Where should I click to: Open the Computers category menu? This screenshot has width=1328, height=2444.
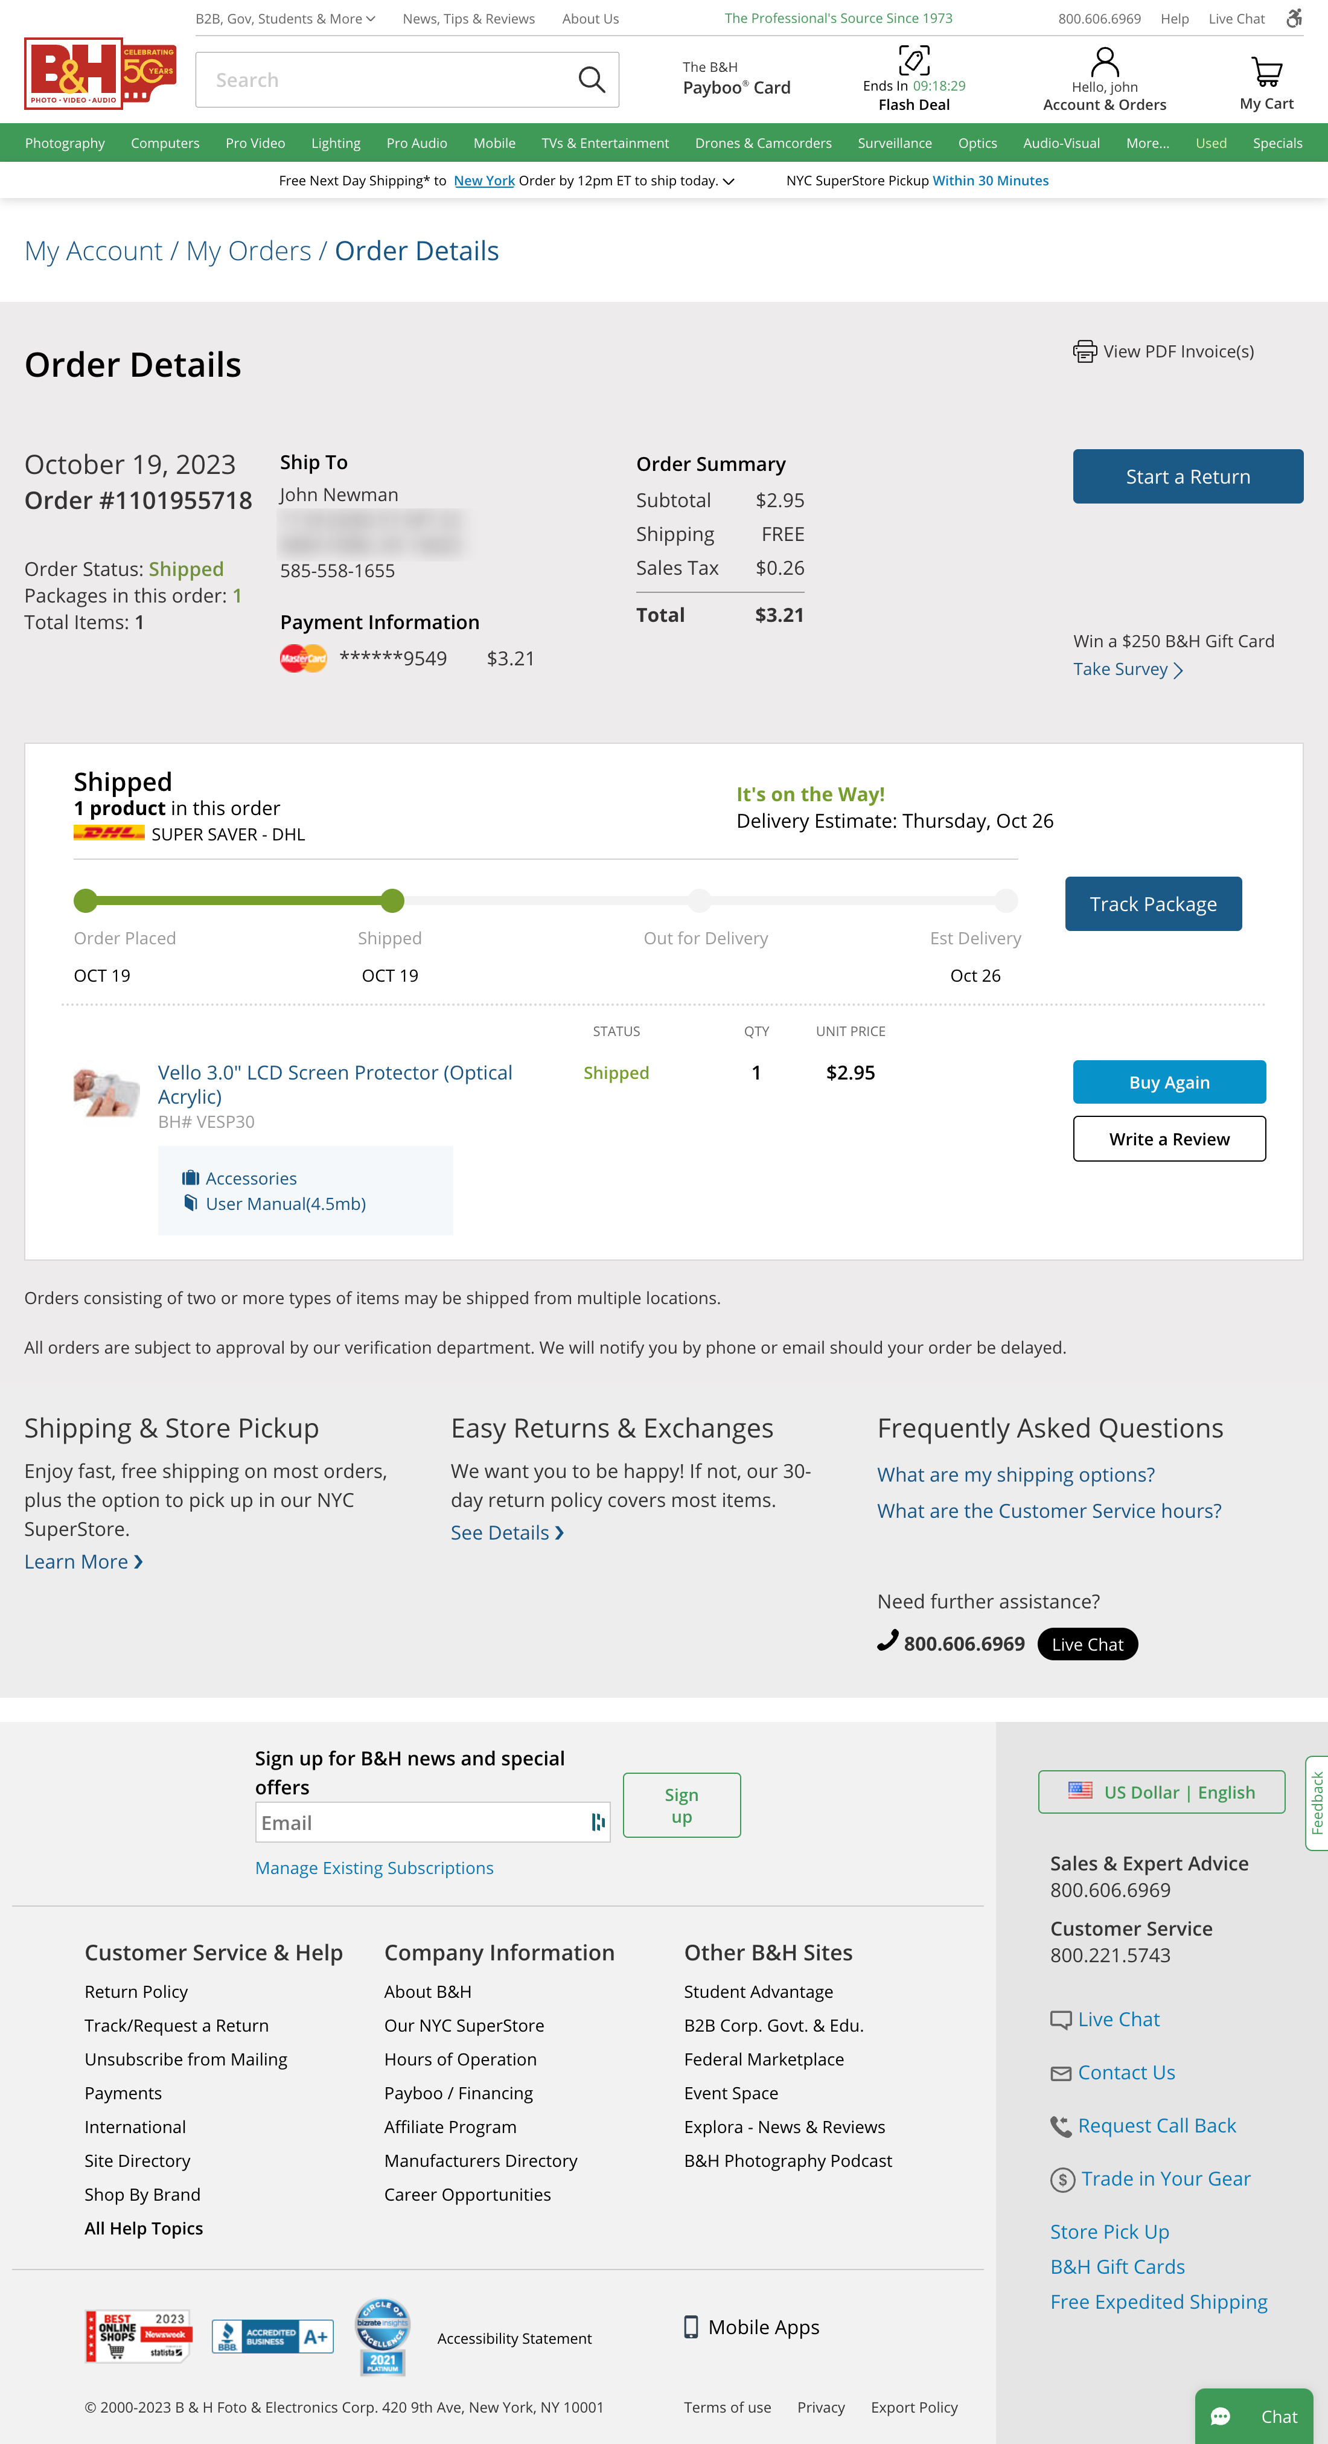[x=165, y=143]
